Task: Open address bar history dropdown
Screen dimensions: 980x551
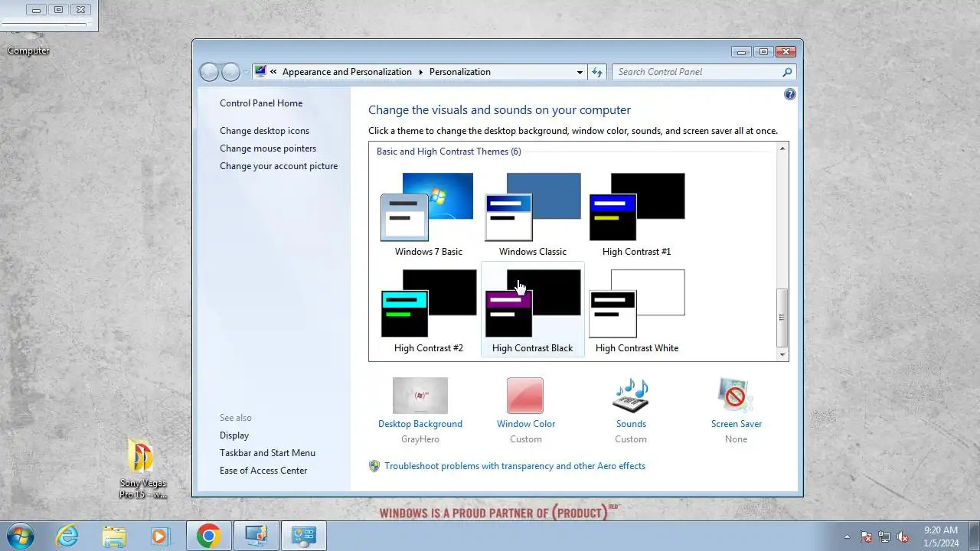Action: point(580,72)
